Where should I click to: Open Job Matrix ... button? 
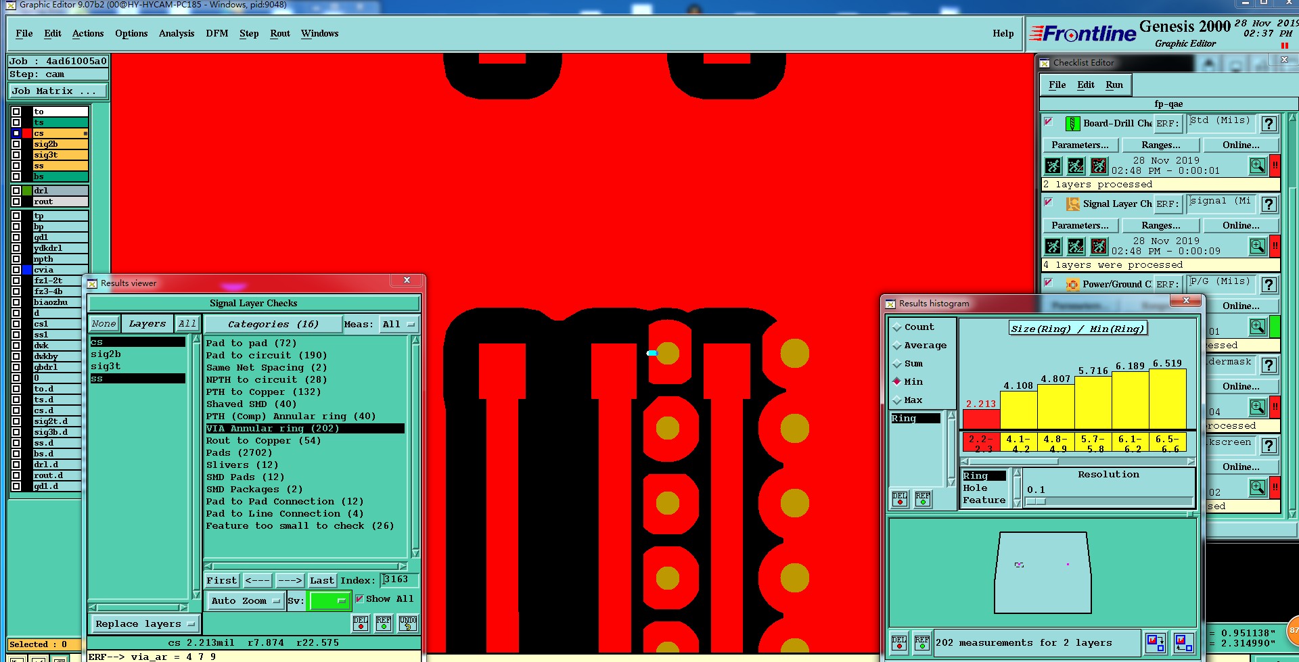tap(58, 91)
